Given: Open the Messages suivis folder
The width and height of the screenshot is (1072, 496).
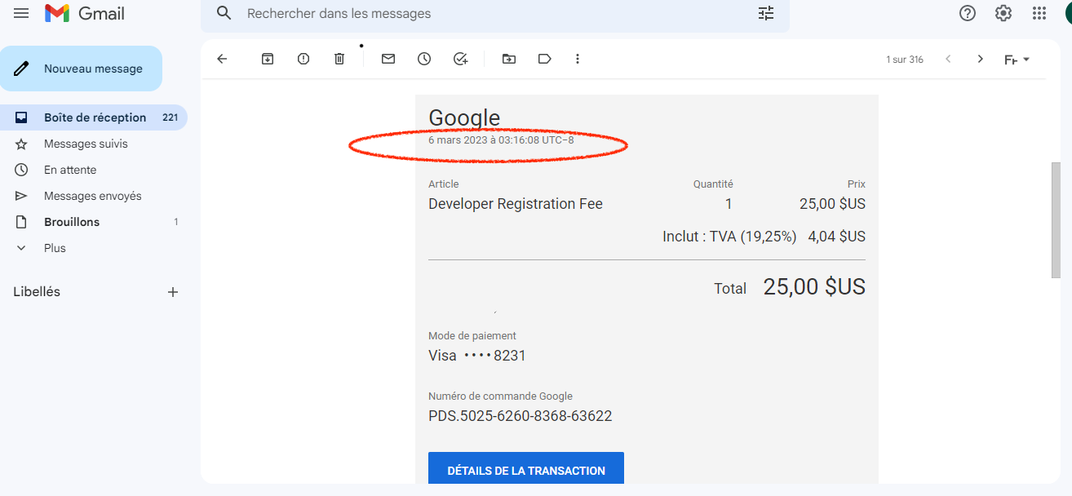Looking at the screenshot, I should coord(86,144).
